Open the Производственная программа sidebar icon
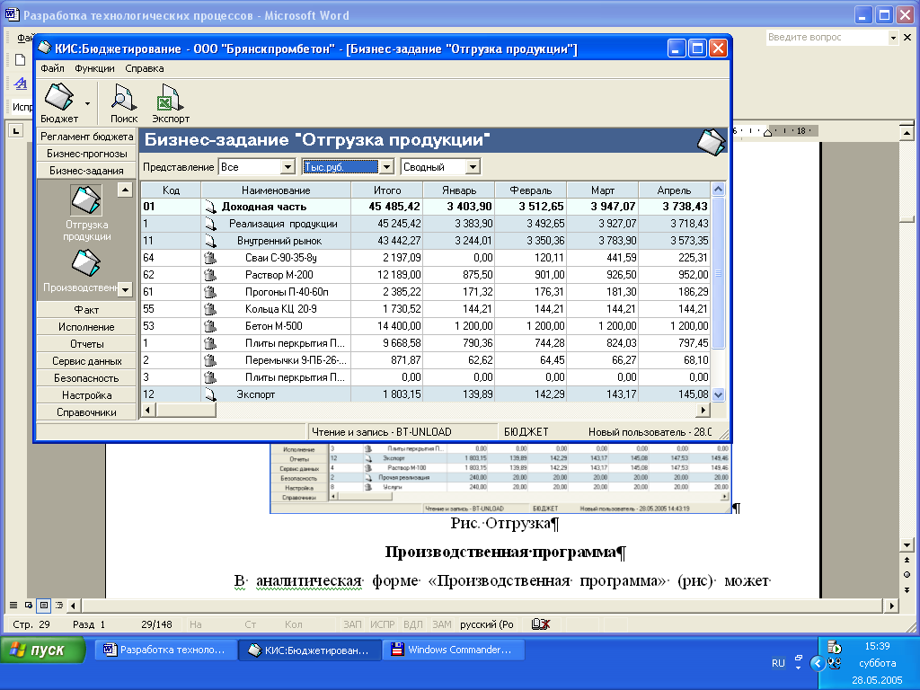 pyautogui.click(x=86, y=263)
